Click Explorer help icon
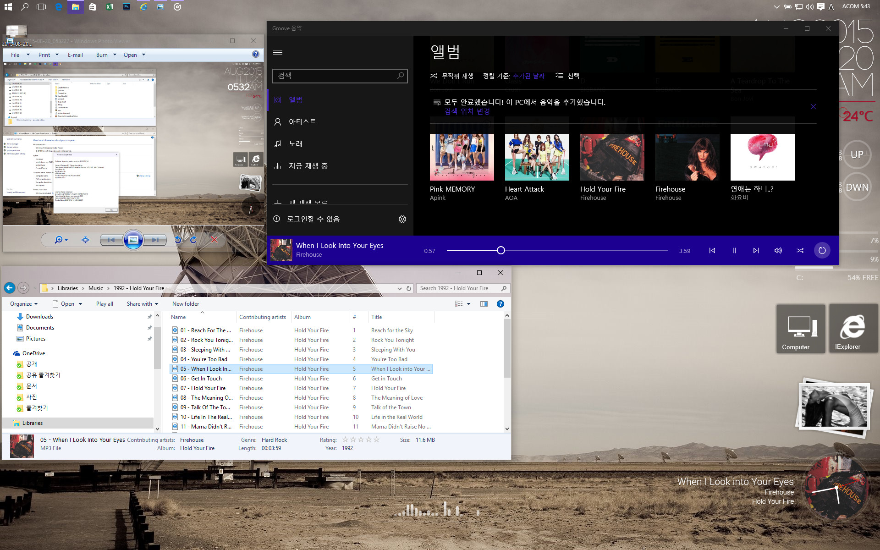The height and width of the screenshot is (550, 880). (x=500, y=304)
